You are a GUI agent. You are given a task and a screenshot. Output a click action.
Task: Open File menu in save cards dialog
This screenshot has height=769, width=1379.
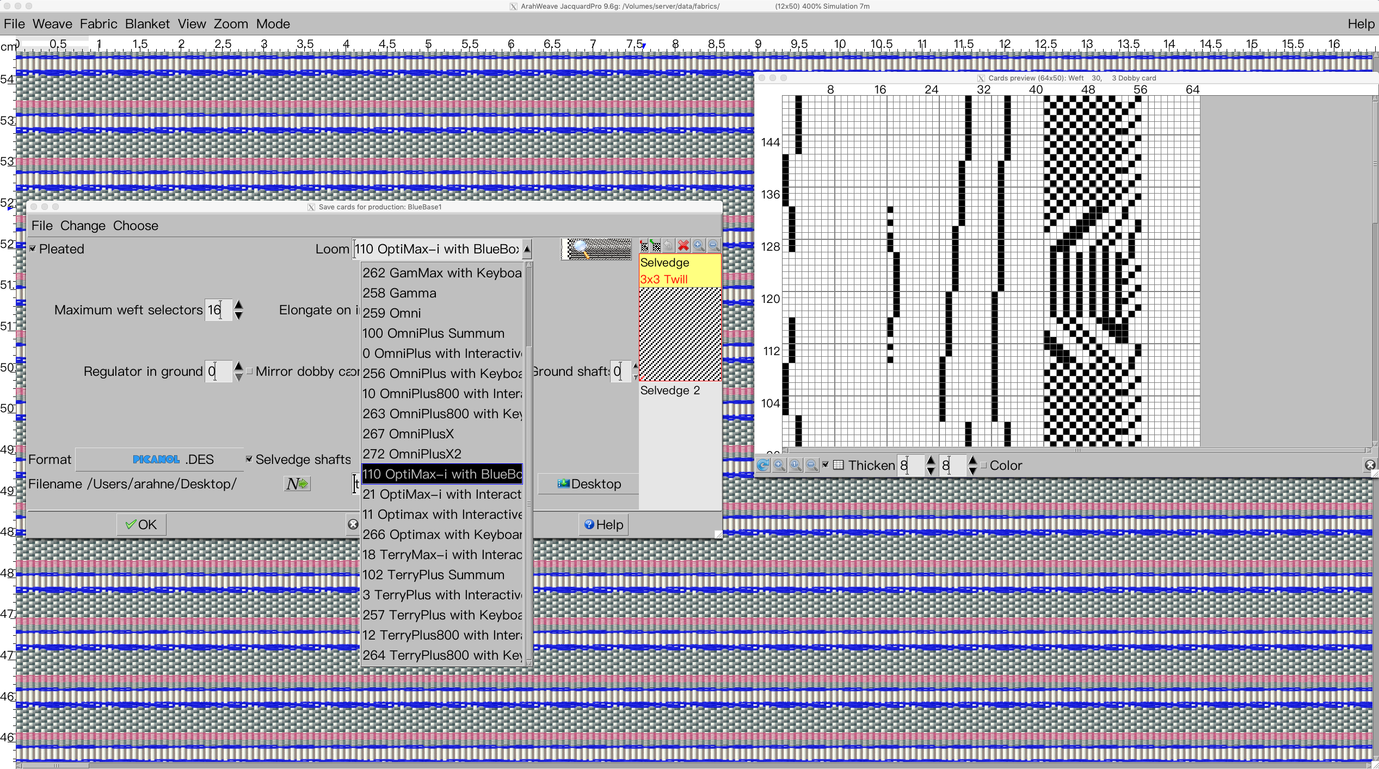coord(42,226)
